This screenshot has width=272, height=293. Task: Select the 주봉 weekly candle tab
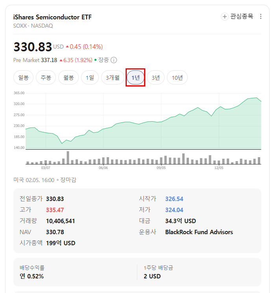point(46,77)
